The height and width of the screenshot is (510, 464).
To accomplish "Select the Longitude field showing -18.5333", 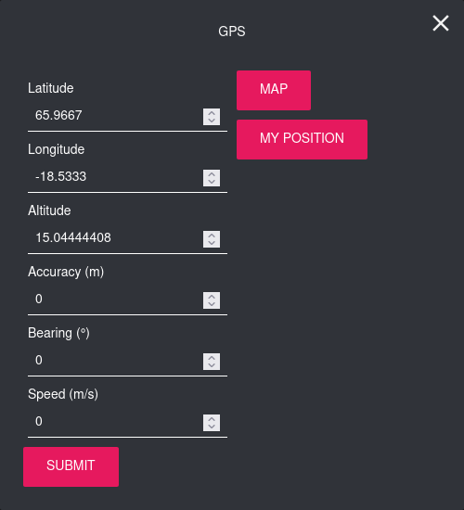I will [x=127, y=176].
